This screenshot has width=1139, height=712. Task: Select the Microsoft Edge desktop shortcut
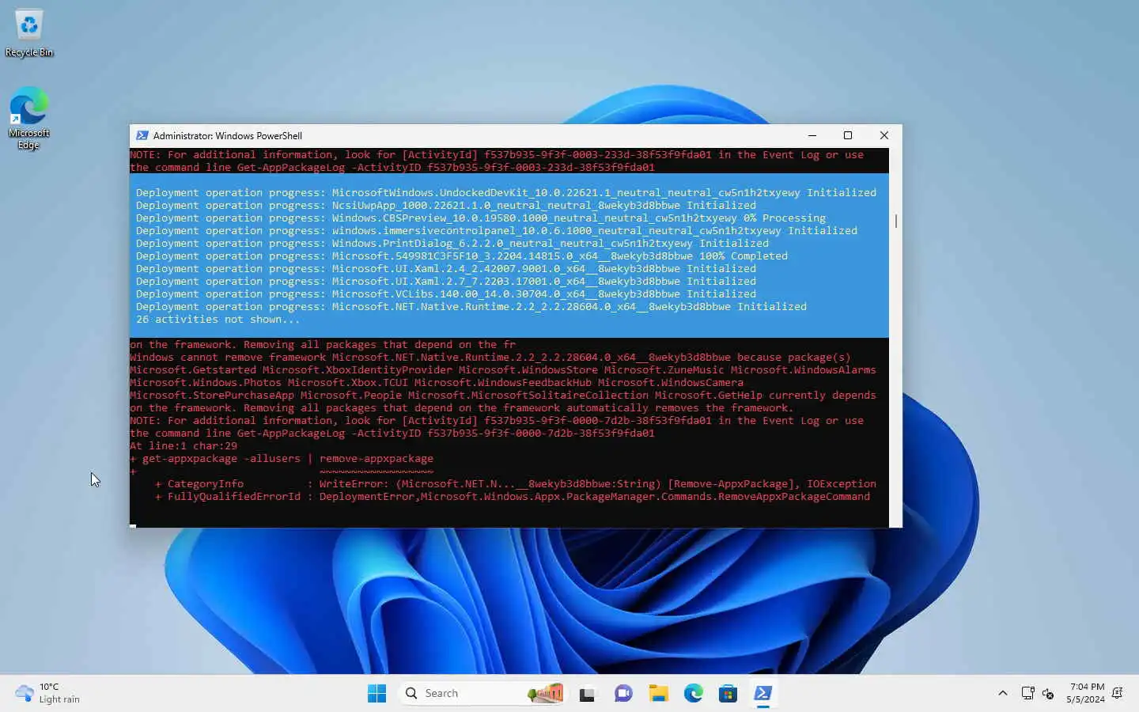tap(29, 118)
